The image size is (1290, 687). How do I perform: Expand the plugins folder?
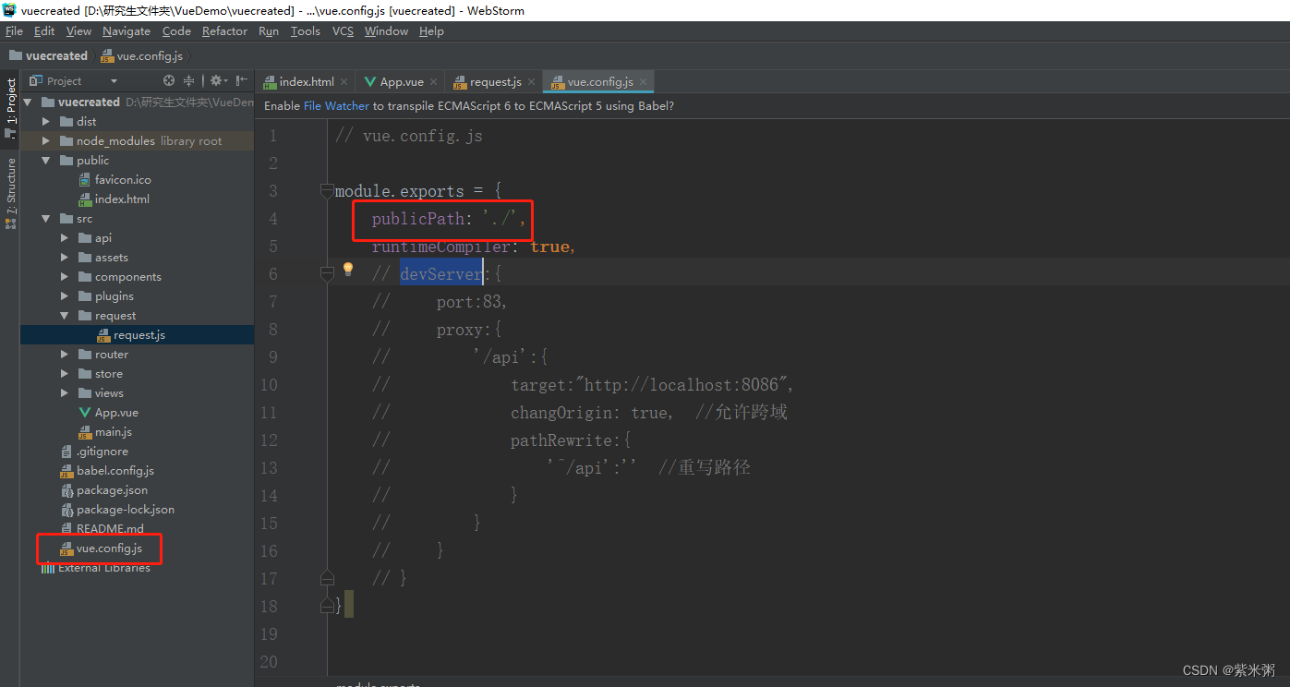[x=65, y=296]
